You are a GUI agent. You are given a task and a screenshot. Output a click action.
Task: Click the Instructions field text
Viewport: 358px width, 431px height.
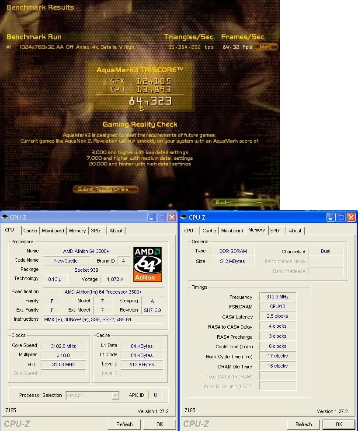103,319
